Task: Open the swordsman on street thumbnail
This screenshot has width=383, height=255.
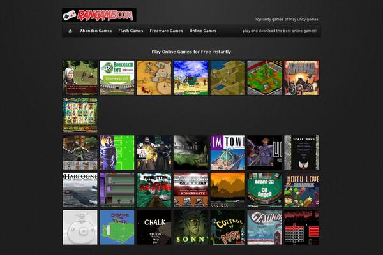Action: (80, 152)
